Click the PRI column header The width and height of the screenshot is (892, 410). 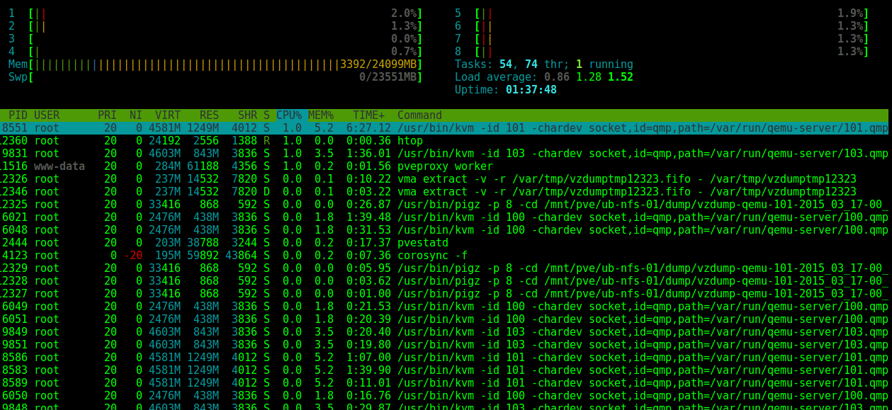(x=105, y=115)
